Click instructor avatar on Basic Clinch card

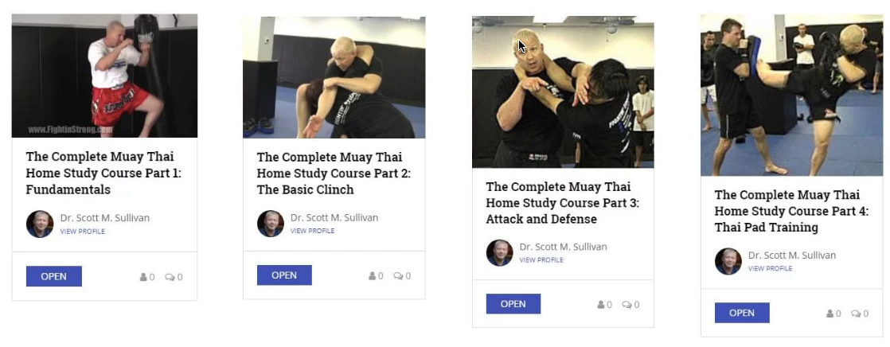tap(271, 224)
